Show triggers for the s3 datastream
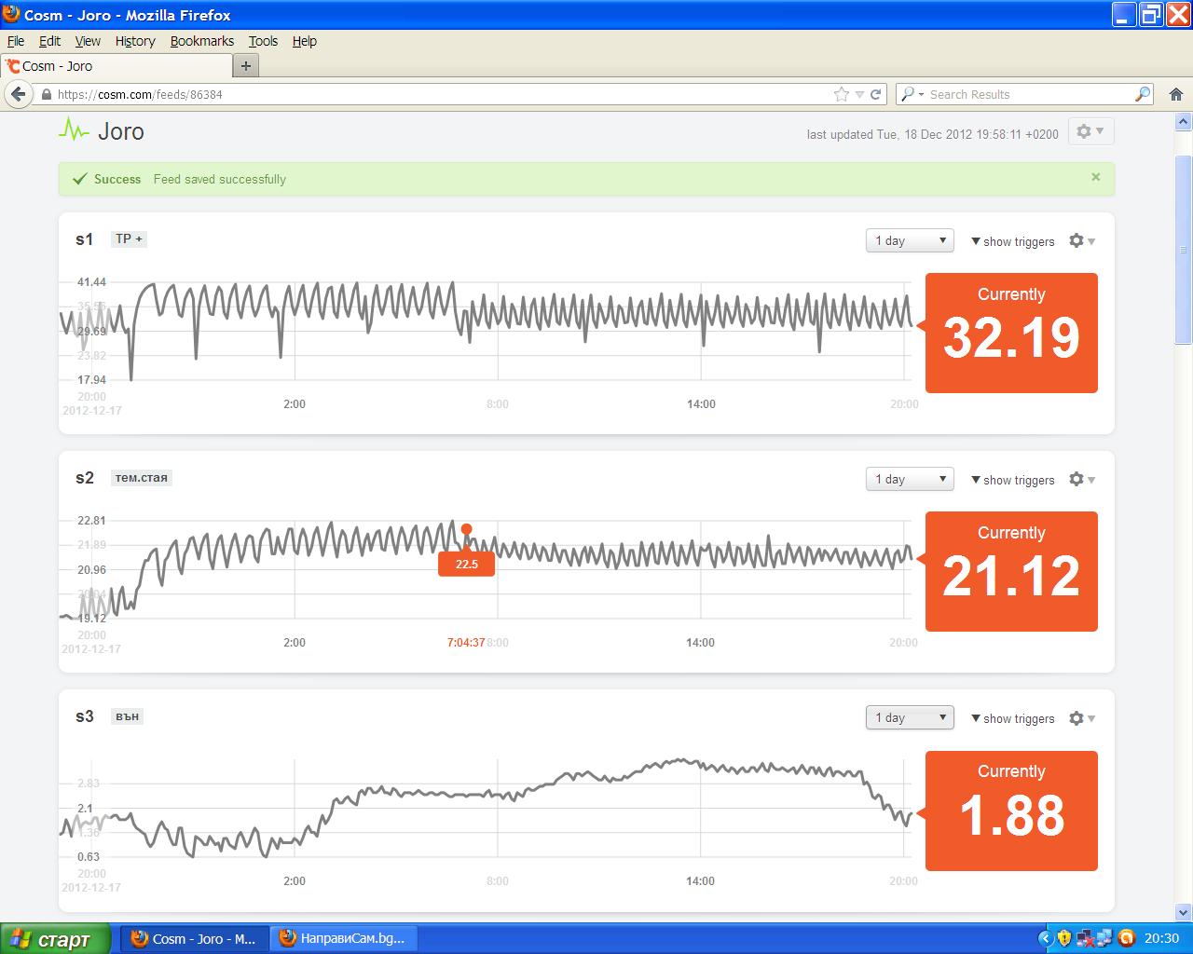 click(1013, 718)
